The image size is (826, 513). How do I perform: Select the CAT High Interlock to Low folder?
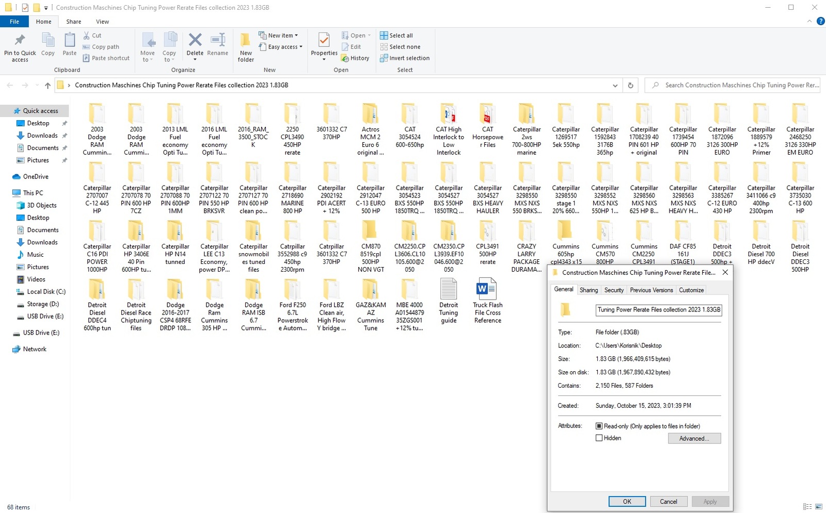pyautogui.click(x=449, y=129)
